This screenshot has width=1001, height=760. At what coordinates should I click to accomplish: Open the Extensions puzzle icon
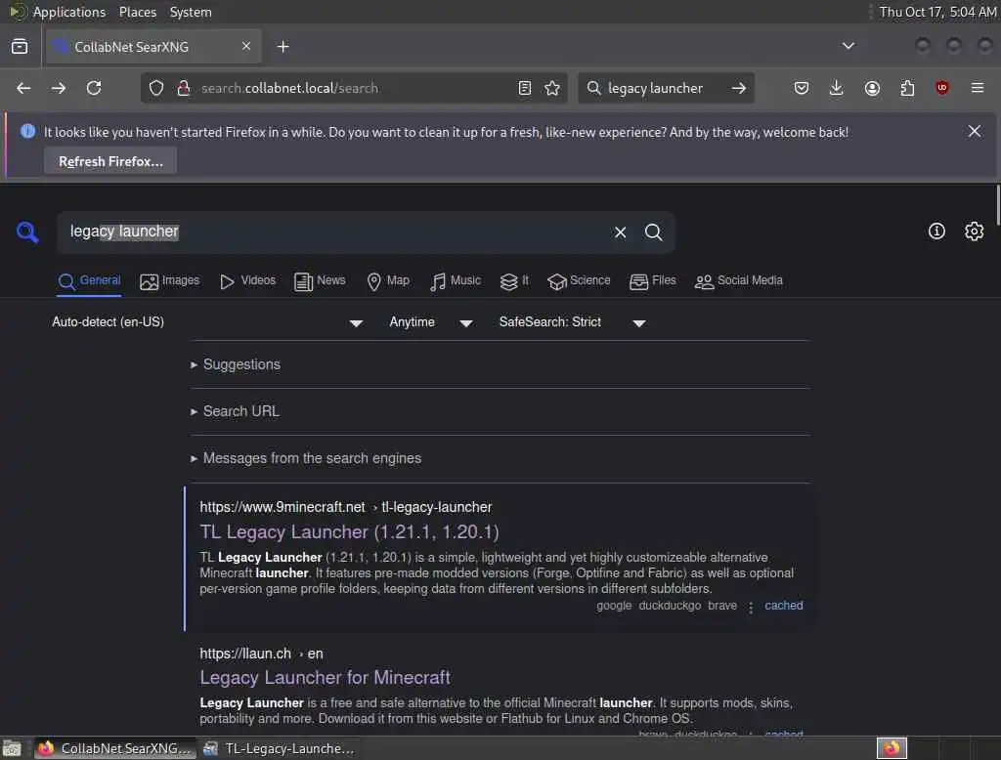907,88
